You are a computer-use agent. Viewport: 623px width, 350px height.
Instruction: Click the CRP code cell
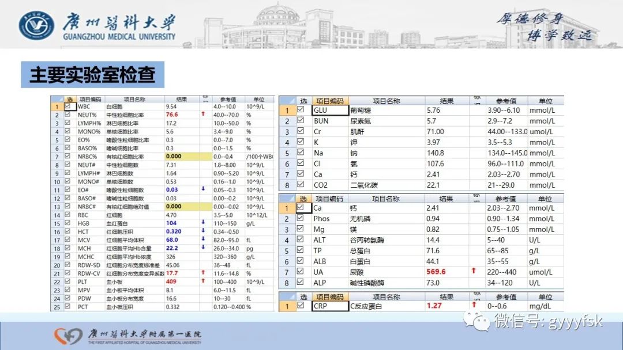pos(330,306)
